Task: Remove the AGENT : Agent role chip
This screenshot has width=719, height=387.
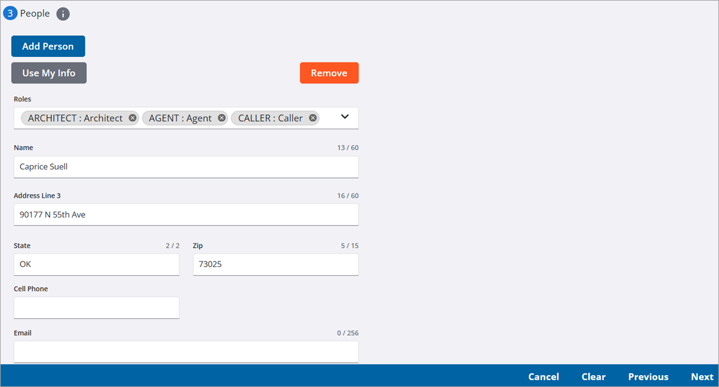Action: point(222,118)
